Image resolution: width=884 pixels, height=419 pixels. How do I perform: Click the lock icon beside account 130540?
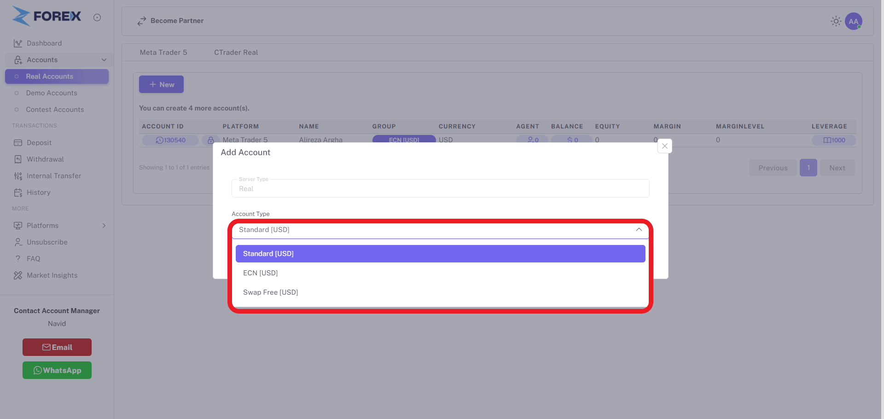(210, 140)
